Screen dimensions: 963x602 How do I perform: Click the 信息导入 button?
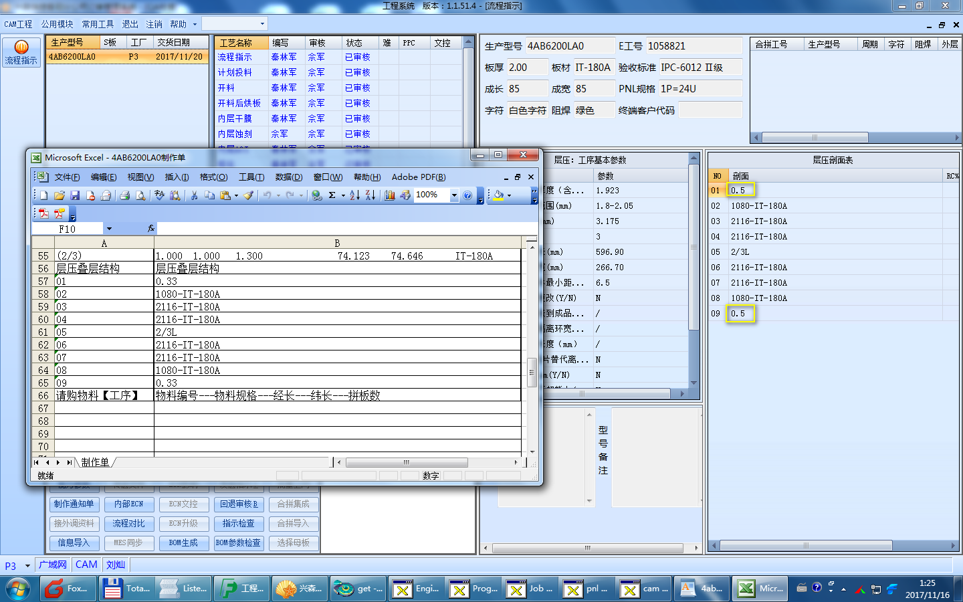pos(74,543)
